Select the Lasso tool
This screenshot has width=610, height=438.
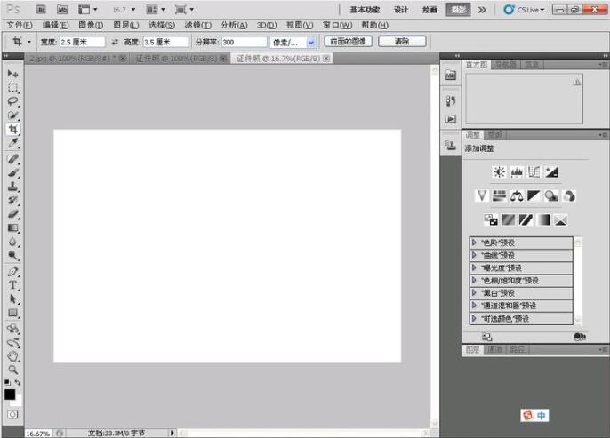13,101
